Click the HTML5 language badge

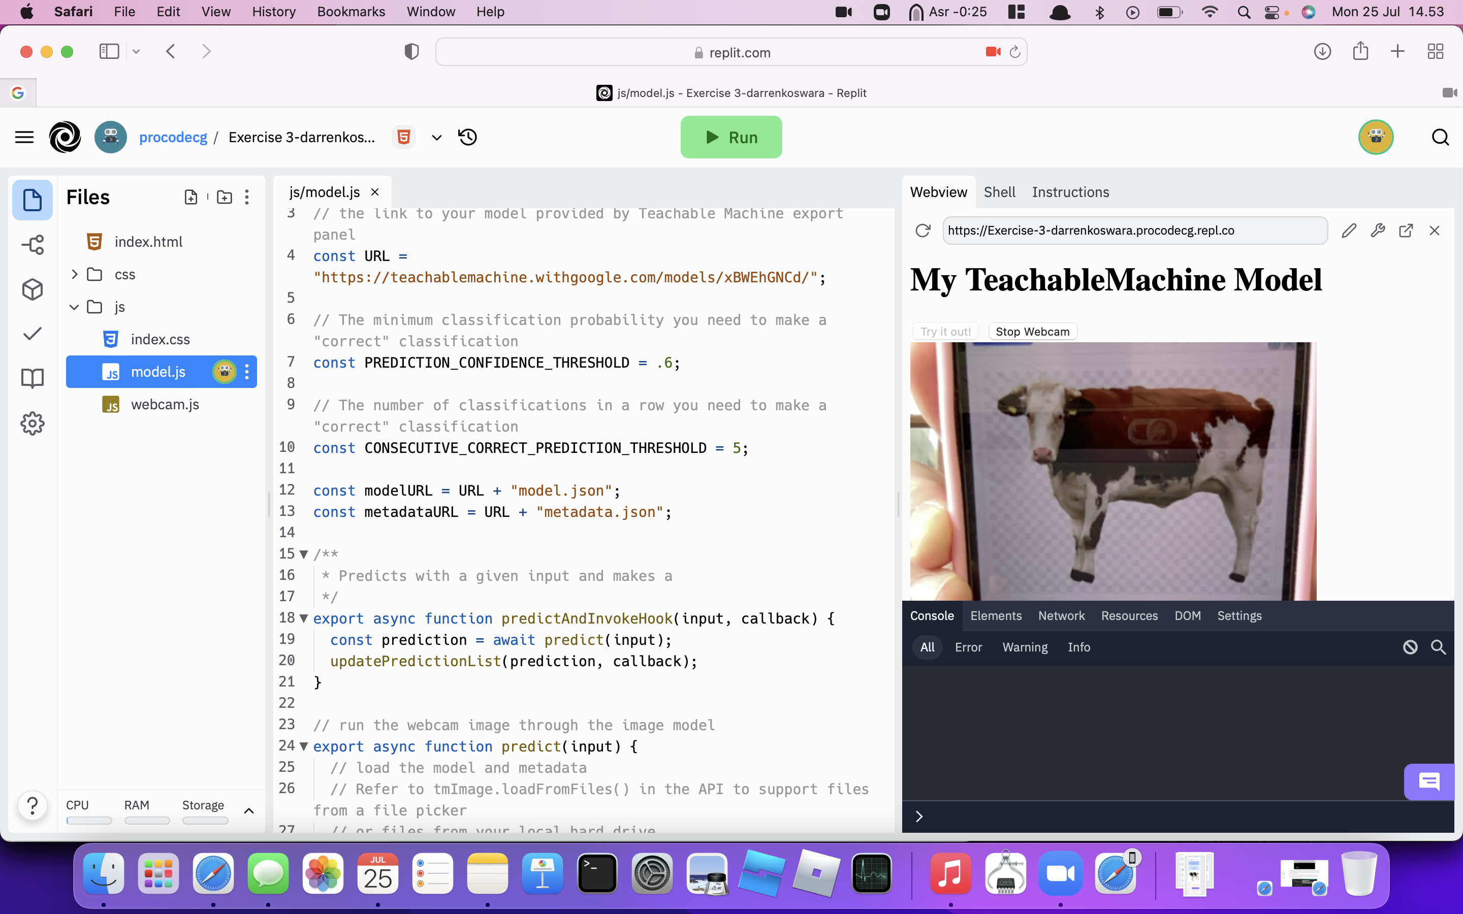pos(404,137)
